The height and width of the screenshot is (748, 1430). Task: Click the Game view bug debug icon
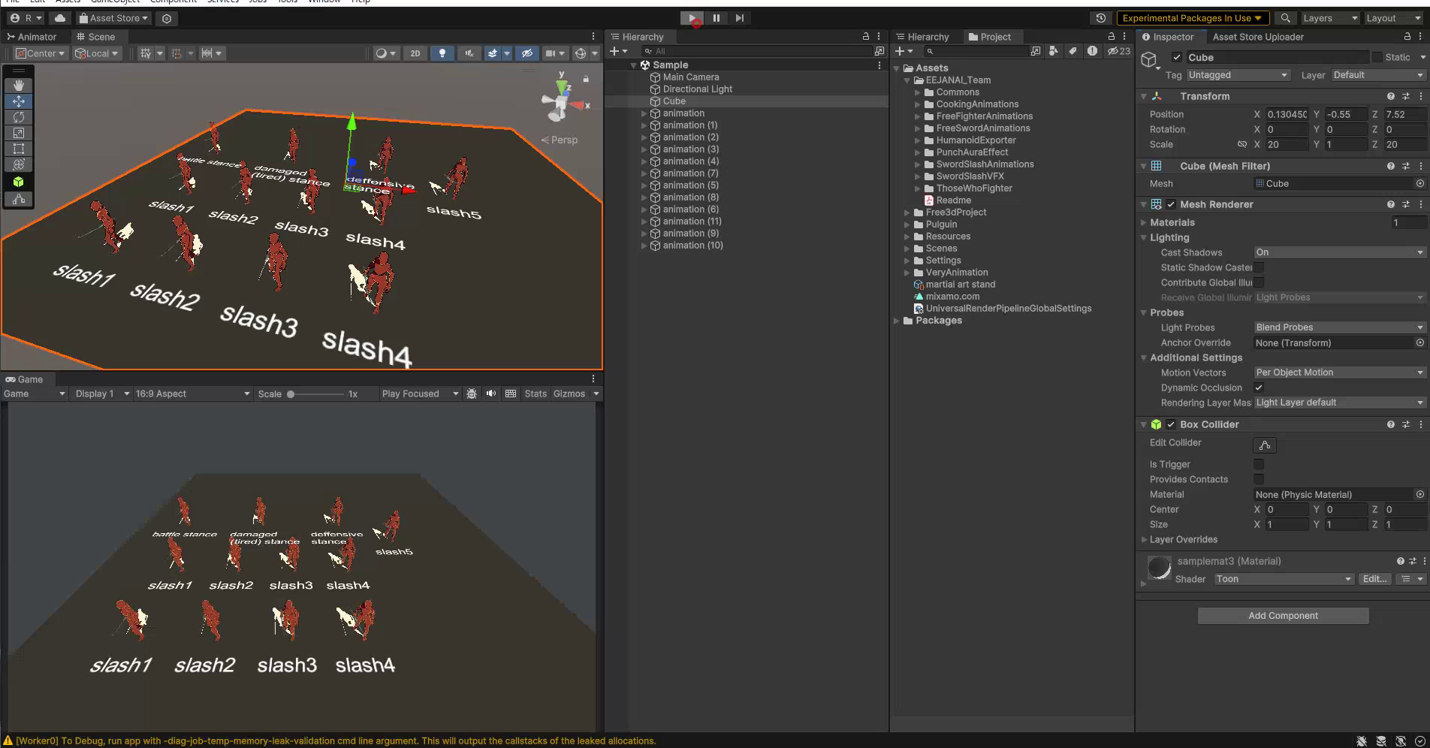[x=472, y=394]
